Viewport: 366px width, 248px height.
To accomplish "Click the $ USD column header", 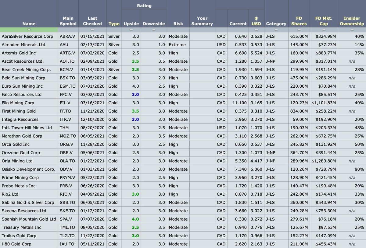I will click(x=256, y=21).
